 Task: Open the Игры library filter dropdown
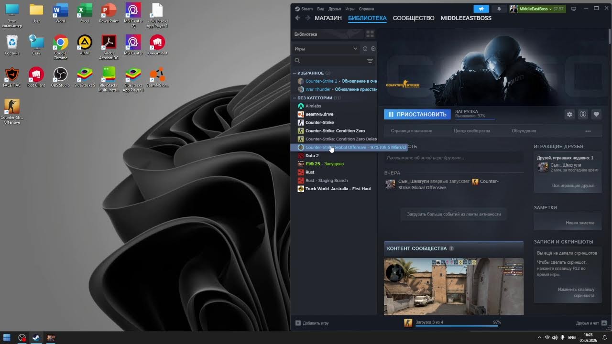coord(326,49)
